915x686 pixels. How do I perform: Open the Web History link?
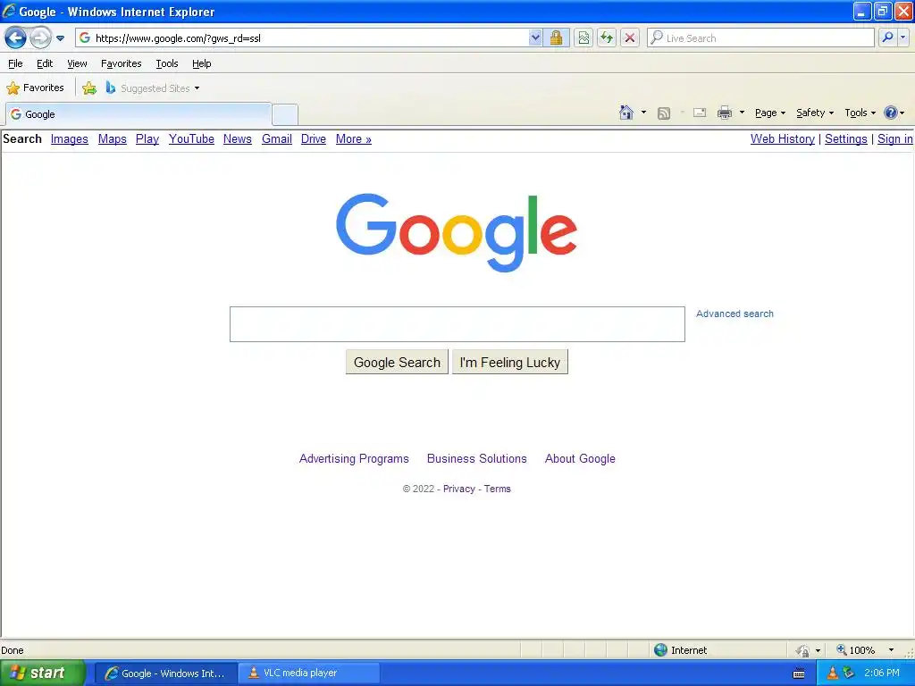[783, 139]
